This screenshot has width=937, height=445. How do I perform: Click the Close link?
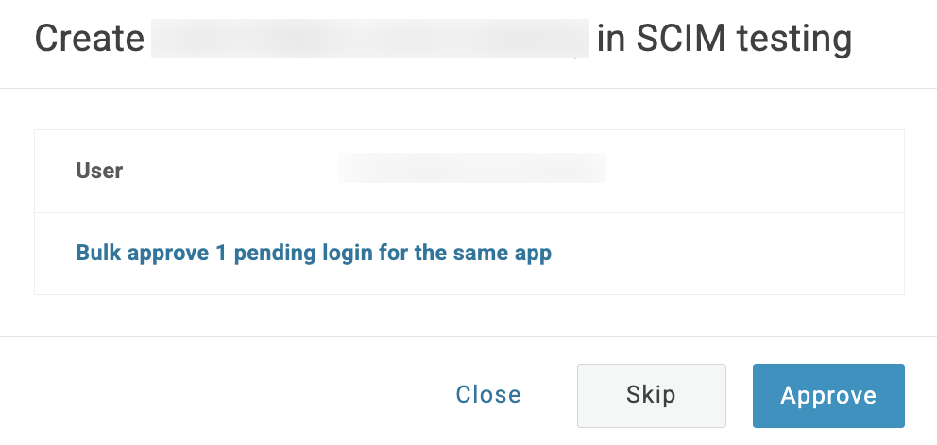487,395
